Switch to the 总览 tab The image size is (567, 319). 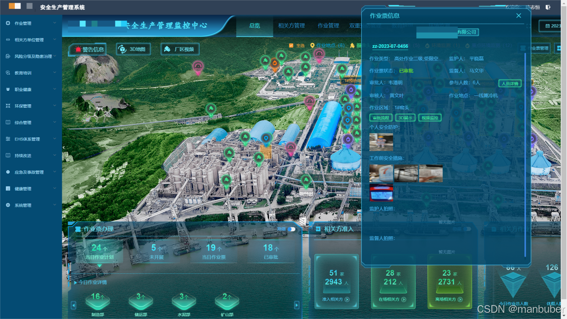click(x=255, y=26)
